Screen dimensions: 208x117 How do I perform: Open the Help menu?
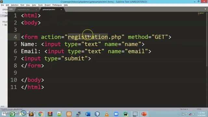[66, 5]
